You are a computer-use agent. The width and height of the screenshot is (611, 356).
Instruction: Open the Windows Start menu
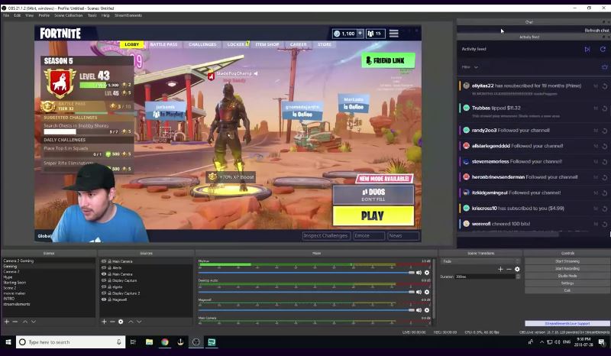[8, 342]
